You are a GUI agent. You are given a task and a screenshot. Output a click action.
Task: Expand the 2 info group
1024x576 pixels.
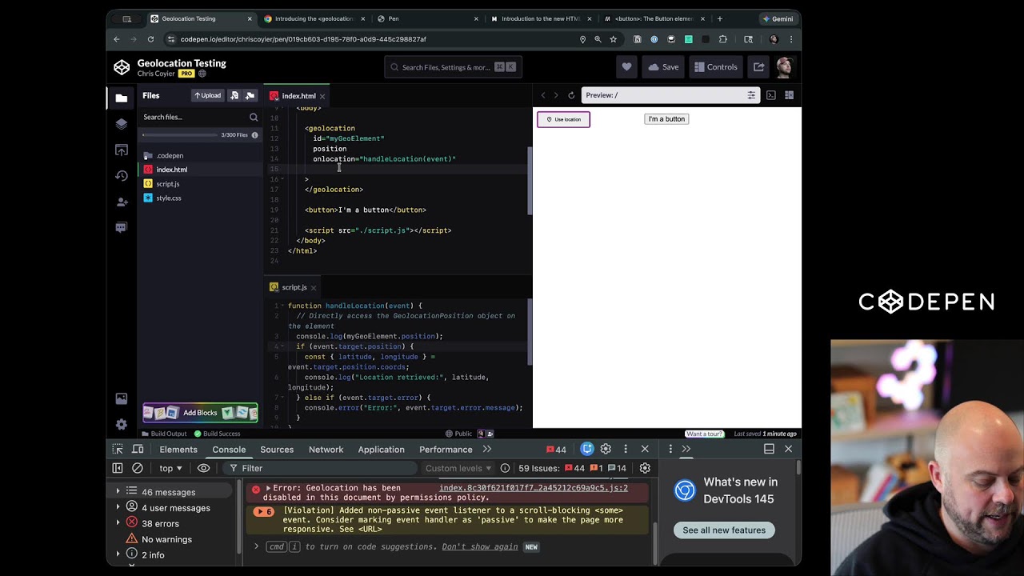(118, 554)
